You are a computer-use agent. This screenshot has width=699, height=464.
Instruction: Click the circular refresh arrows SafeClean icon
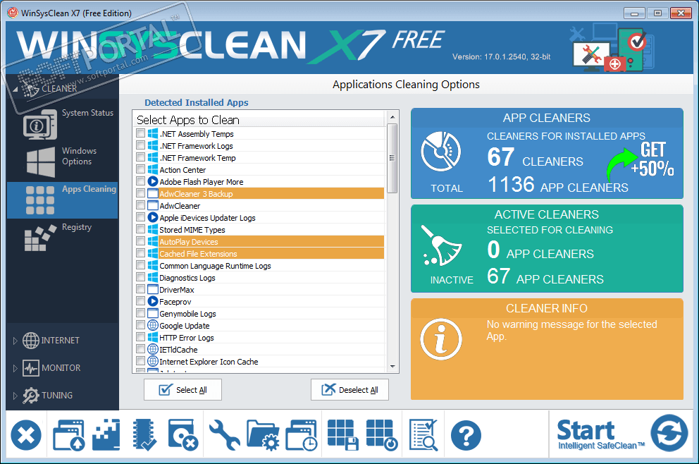(x=669, y=433)
